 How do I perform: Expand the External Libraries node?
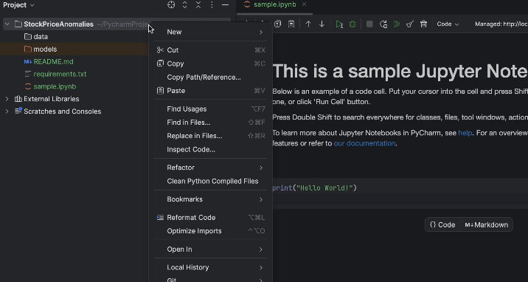[7, 99]
